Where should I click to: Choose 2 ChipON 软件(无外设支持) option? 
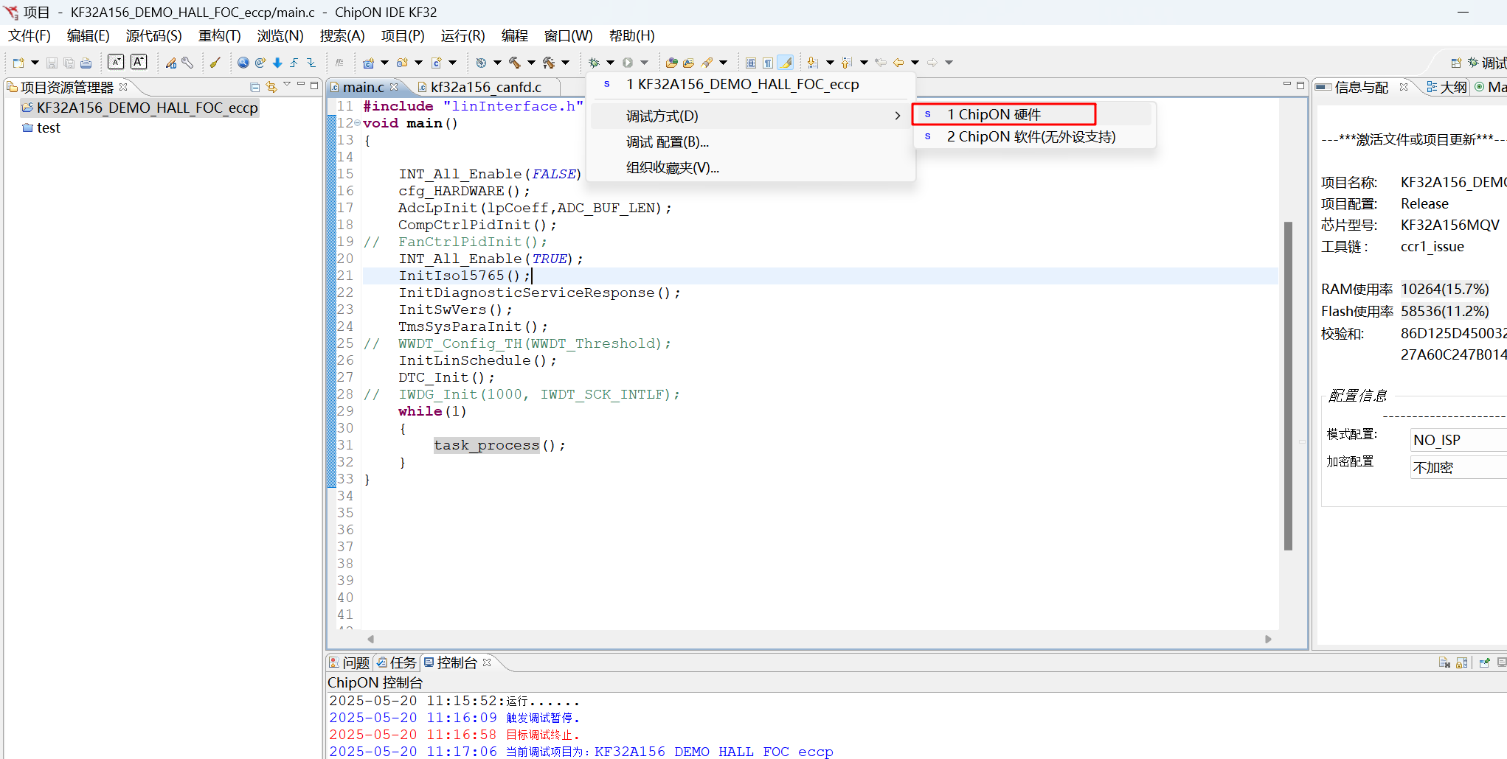click(1033, 137)
